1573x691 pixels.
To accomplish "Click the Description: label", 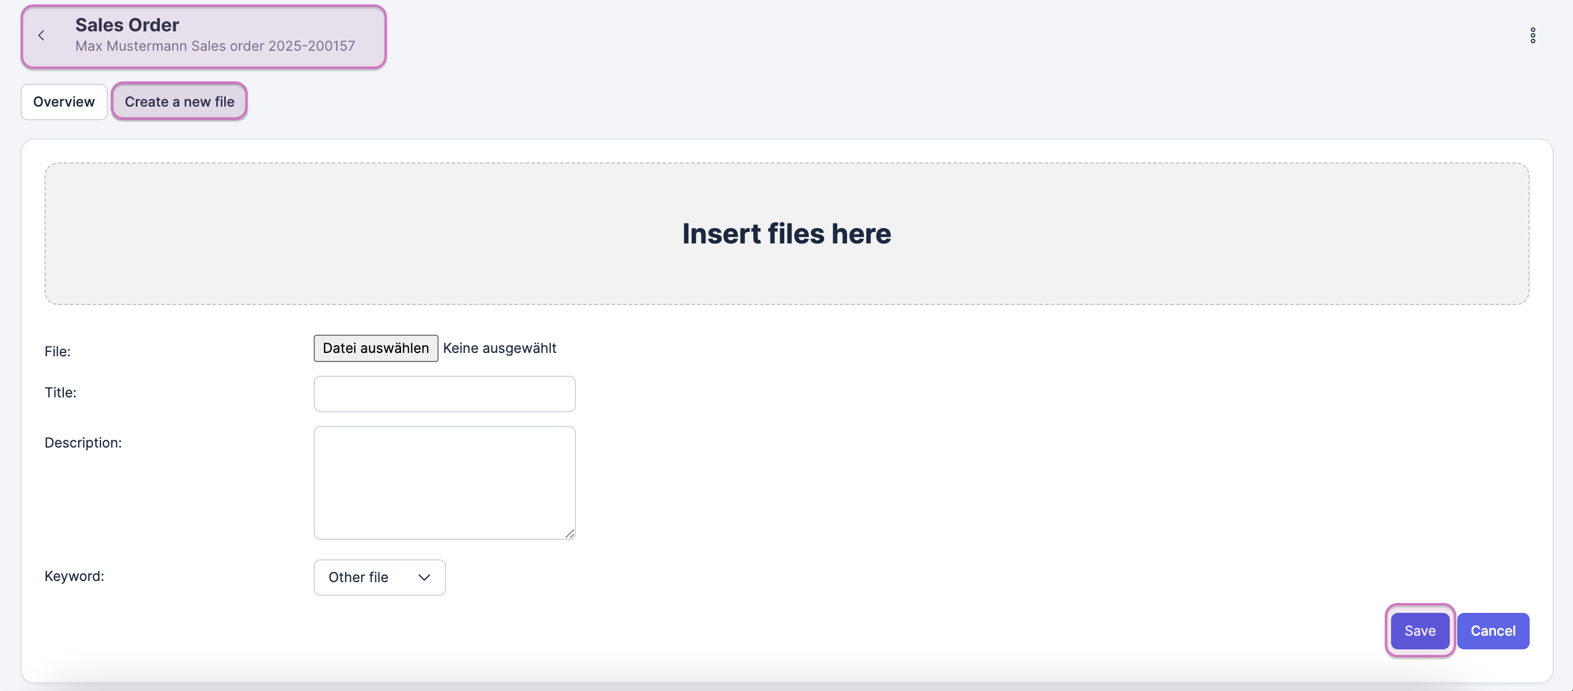I will coord(83,442).
